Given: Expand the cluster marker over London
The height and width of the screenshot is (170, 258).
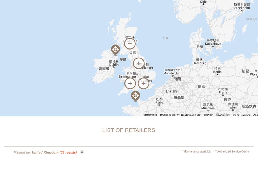Looking at the screenshot, I should click(x=144, y=84).
